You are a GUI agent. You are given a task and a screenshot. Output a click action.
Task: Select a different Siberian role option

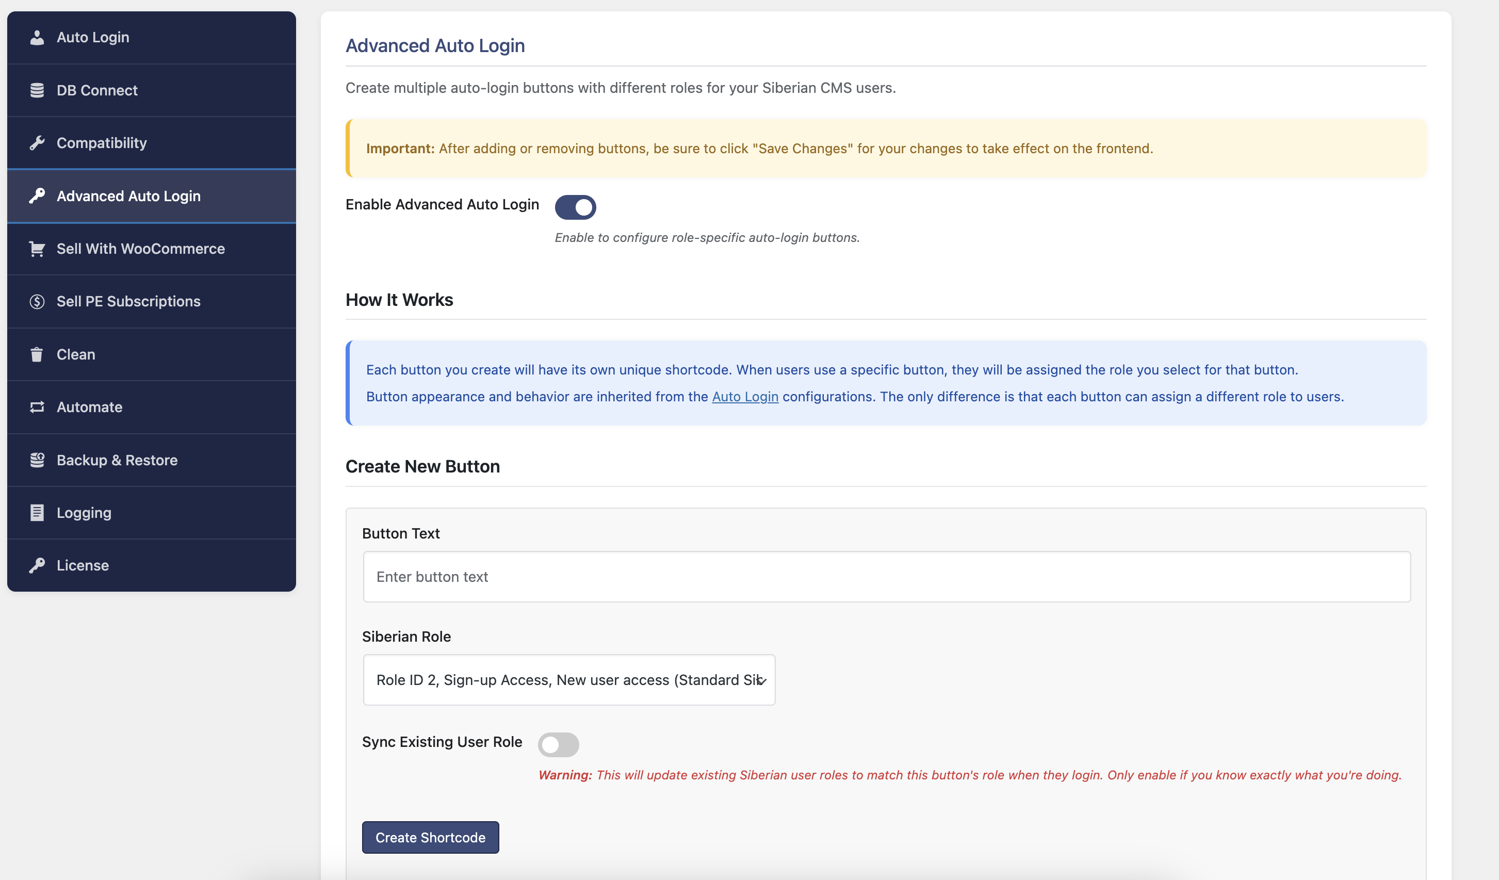pyautogui.click(x=568, y=680)
